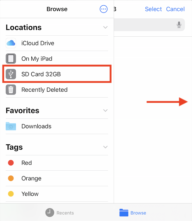This screenshot has height=221, width=192.
Task: Open the circled ellipsis more options button
Action: (103, 9)
